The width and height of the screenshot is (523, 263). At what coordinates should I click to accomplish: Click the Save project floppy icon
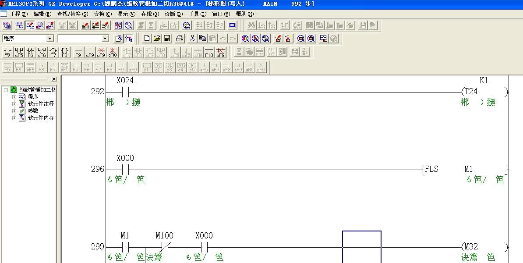pos(167,39)
